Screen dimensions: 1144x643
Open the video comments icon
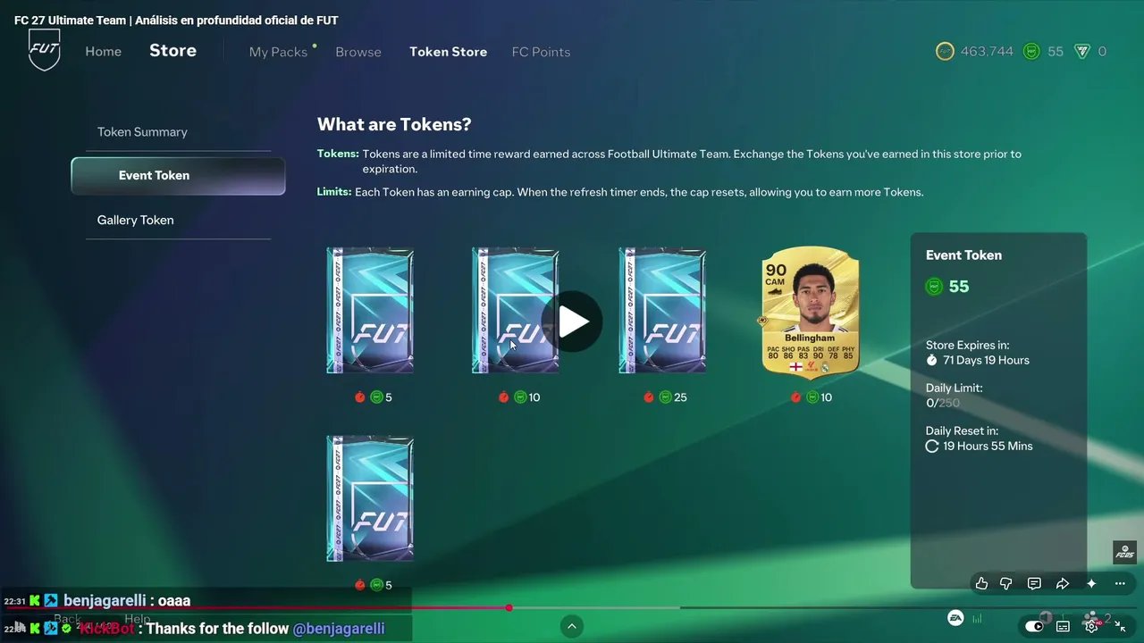tap(1034, 583)
